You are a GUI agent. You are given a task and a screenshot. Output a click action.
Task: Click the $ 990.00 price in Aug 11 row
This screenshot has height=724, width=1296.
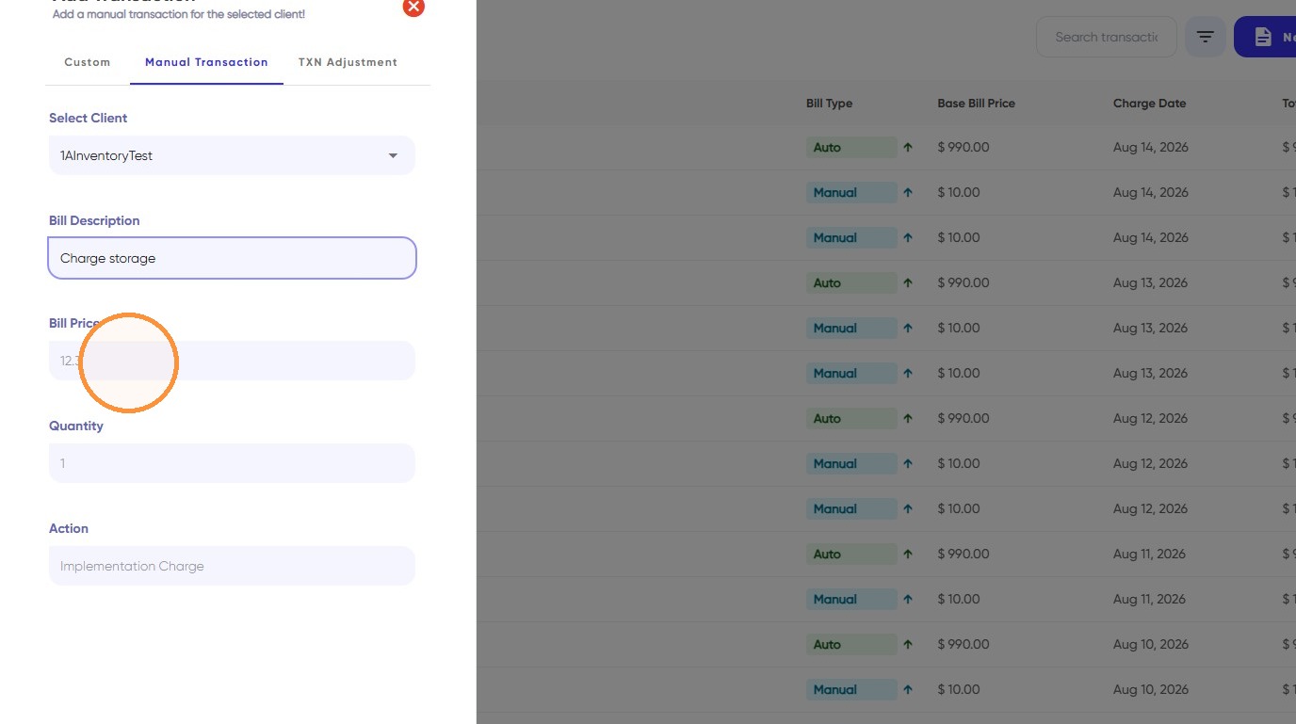click(964, 554)
